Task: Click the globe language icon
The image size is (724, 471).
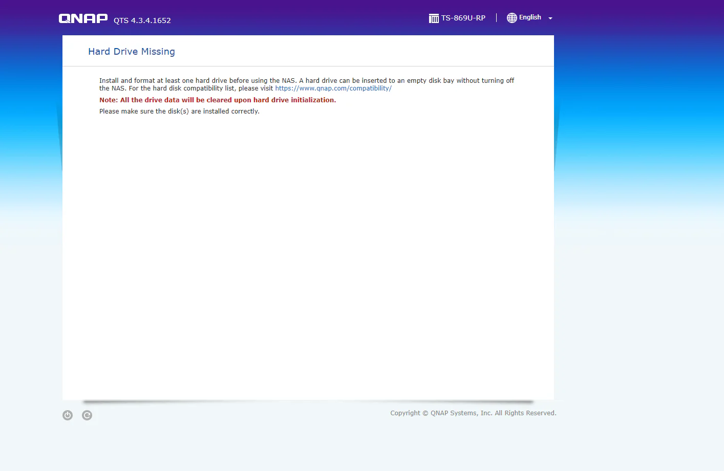Action: pos(512,18)
